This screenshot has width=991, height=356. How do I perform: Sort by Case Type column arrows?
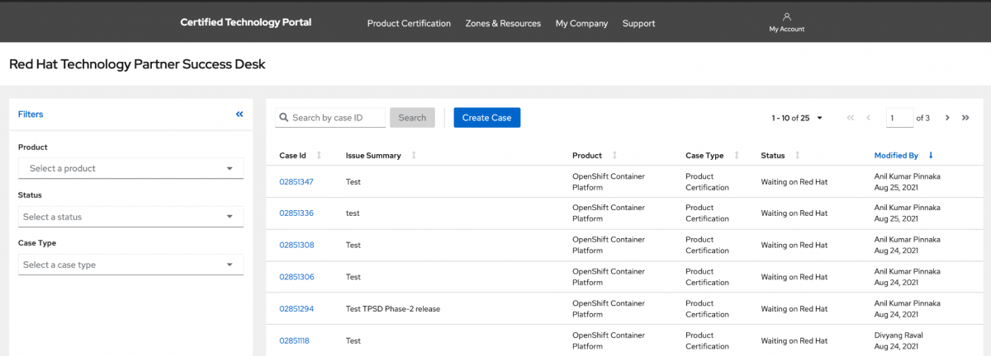[737, 156]
